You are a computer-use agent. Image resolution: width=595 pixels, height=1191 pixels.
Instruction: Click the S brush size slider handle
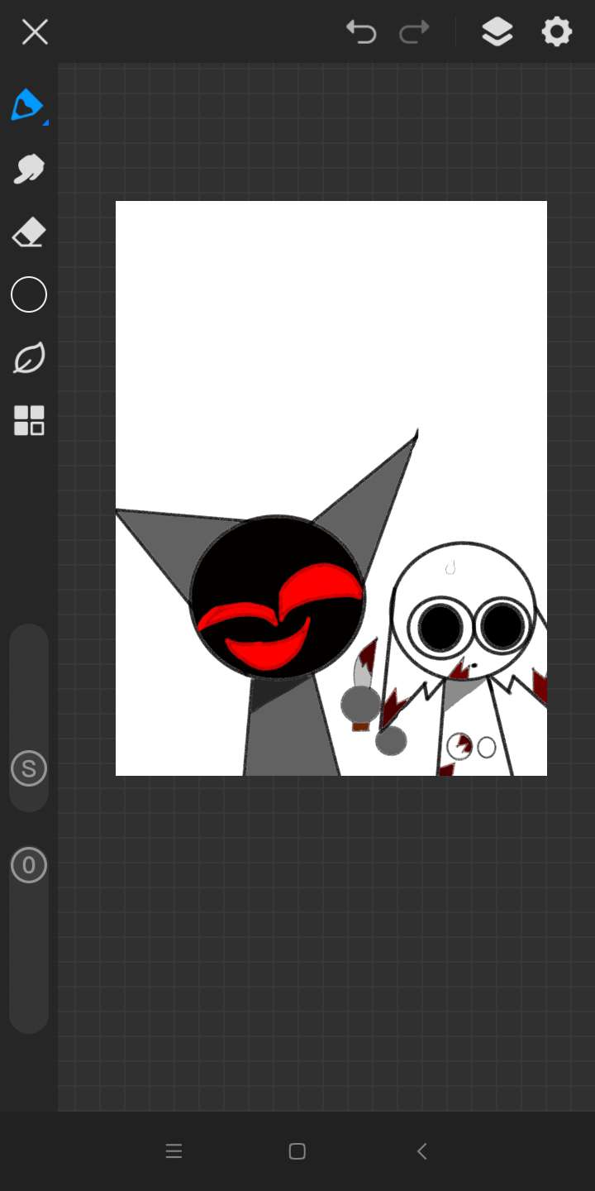(x=29, y=769)
